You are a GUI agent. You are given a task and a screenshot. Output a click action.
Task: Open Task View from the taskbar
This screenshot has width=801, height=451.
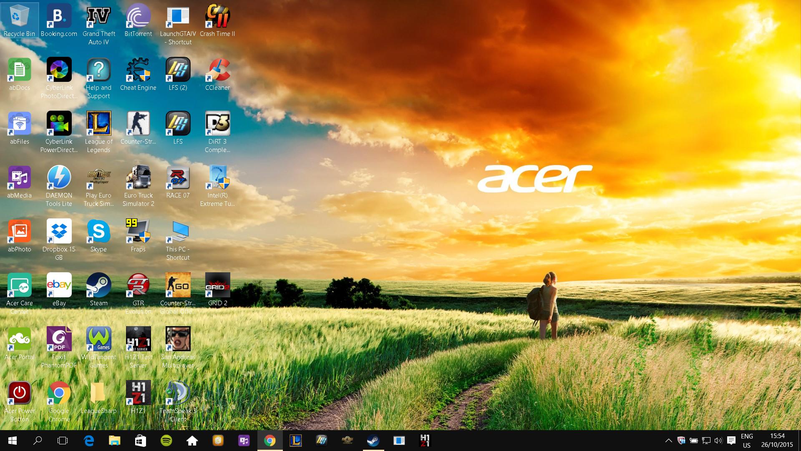click(x=63, y=441)
